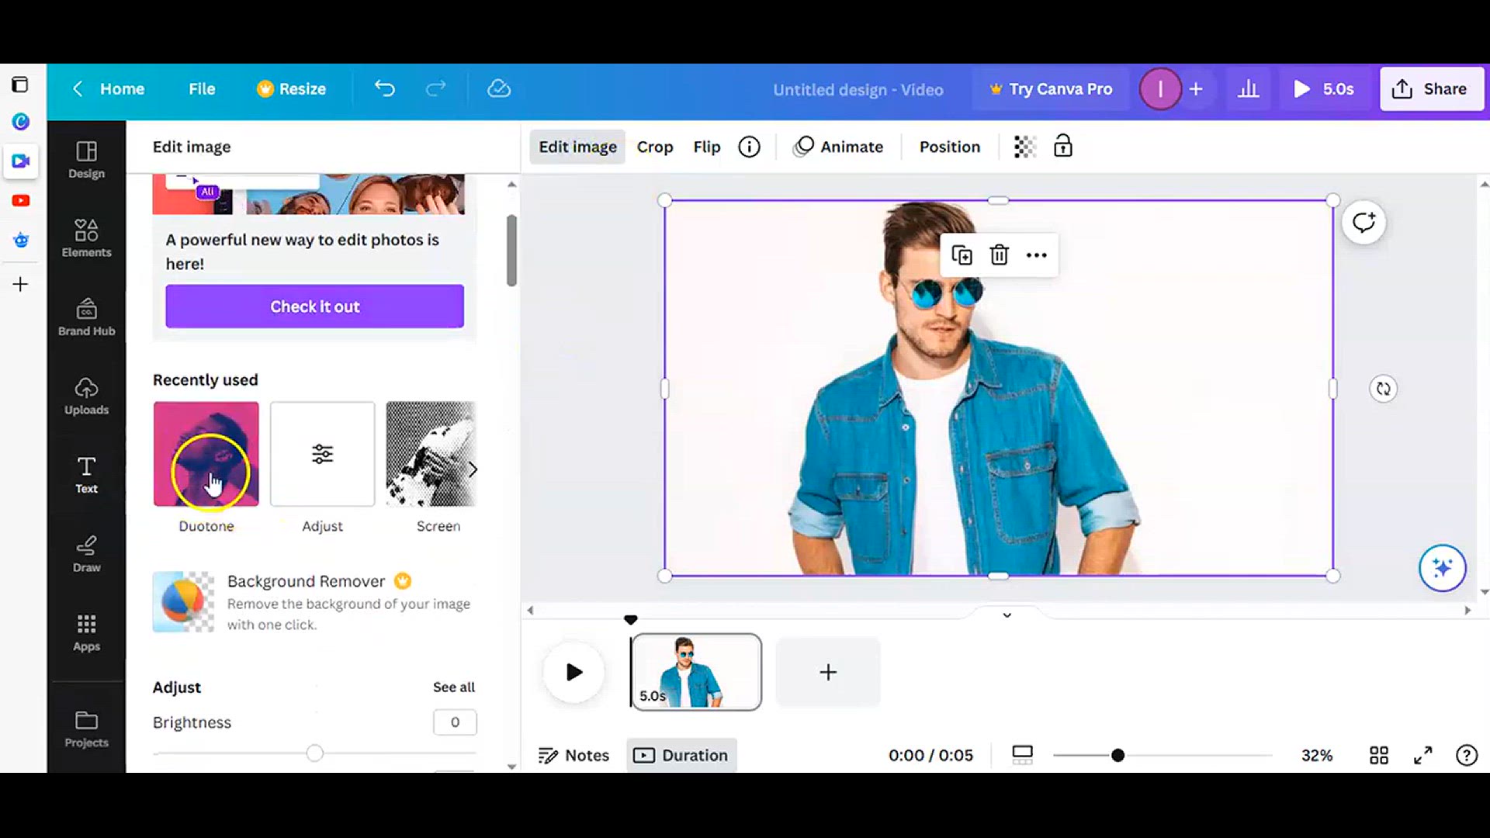Open the Adjust effect thumbnail
The image size is (1490, 838).
pyautogui.click(x=322, y=454)
